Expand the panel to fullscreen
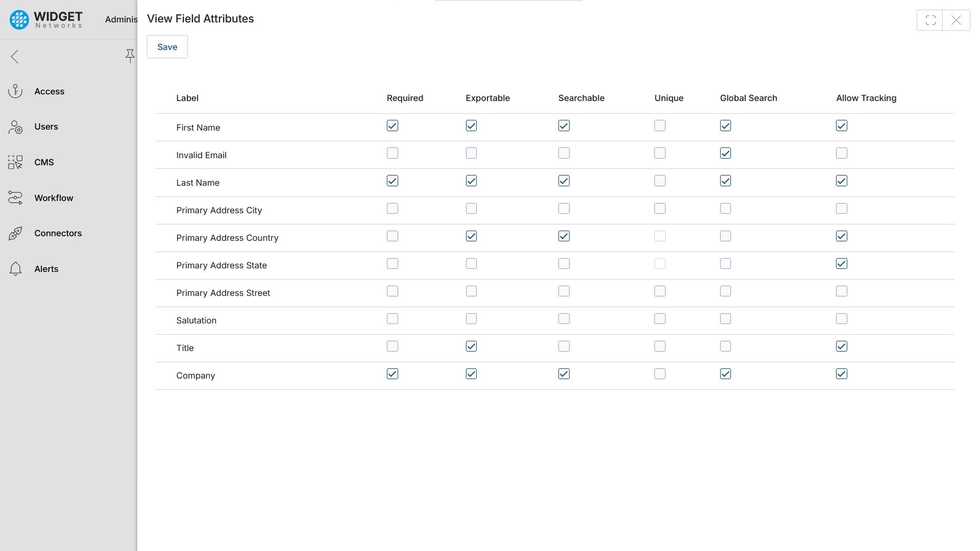 click(930, 20)
